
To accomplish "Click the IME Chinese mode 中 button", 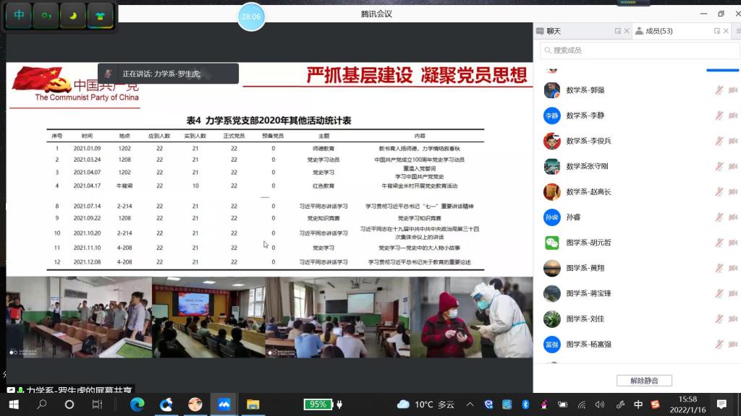I will (19, 15).
